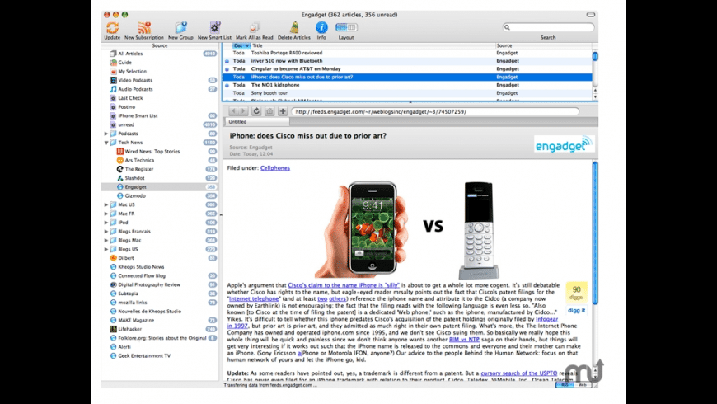Image resolution: width=717 pixels, height=404 pixels.
Task: Click the Delete Articles toolbar icon
Action: (x=294, y=28)
